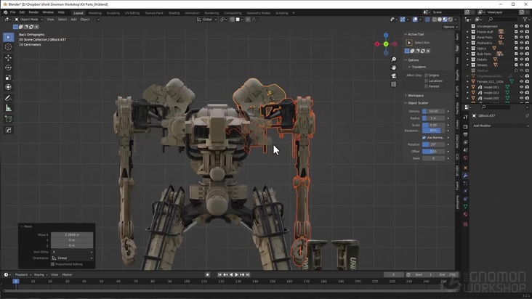Enable Affect Only Origins checkbox

pos(426,75)
